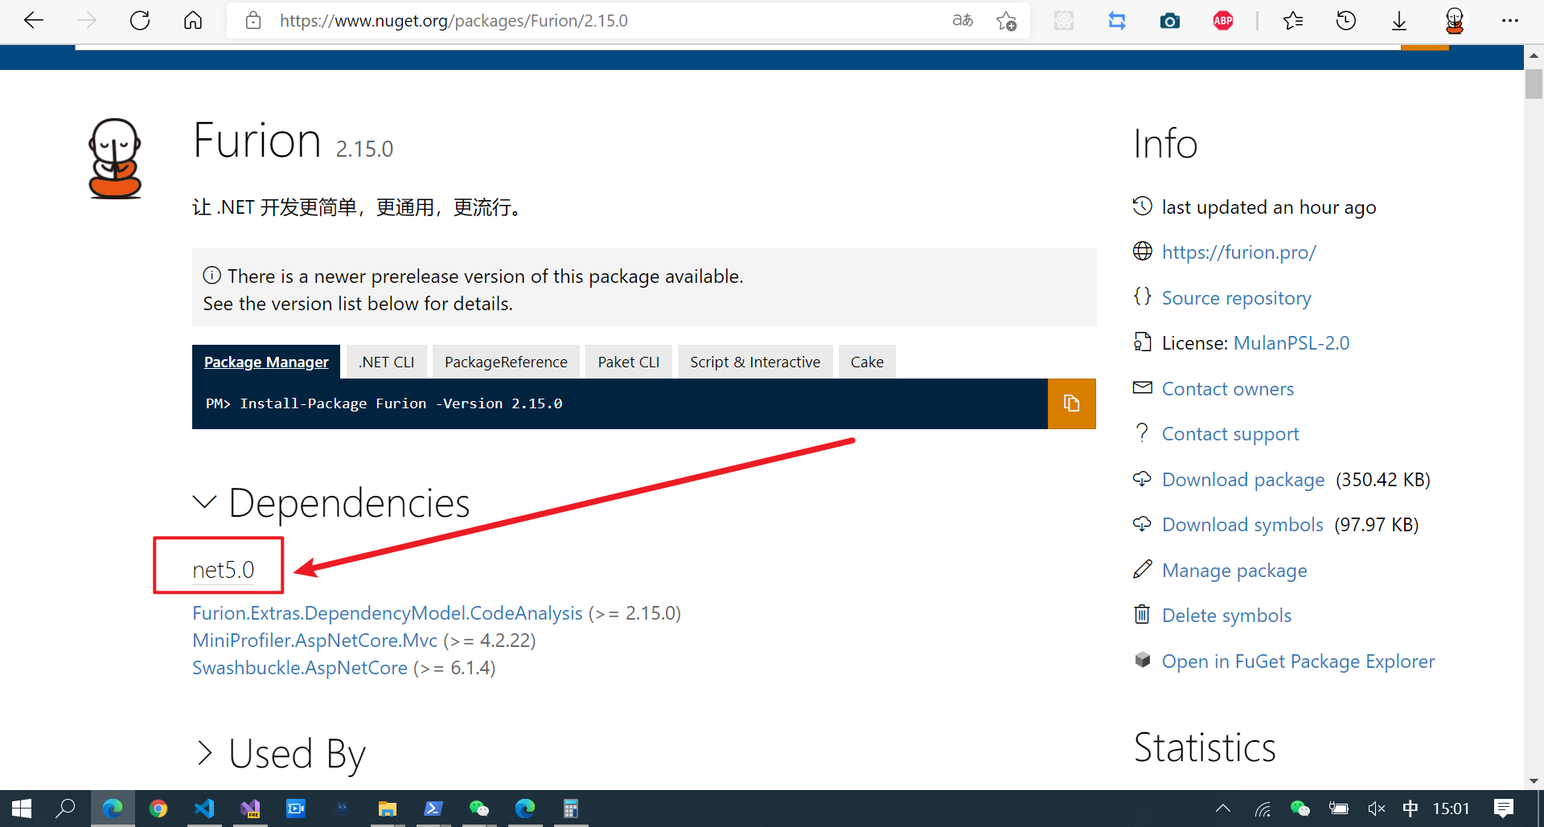
Task: Open the ABP Adblock Plus extension
Action: point(1223,21)
